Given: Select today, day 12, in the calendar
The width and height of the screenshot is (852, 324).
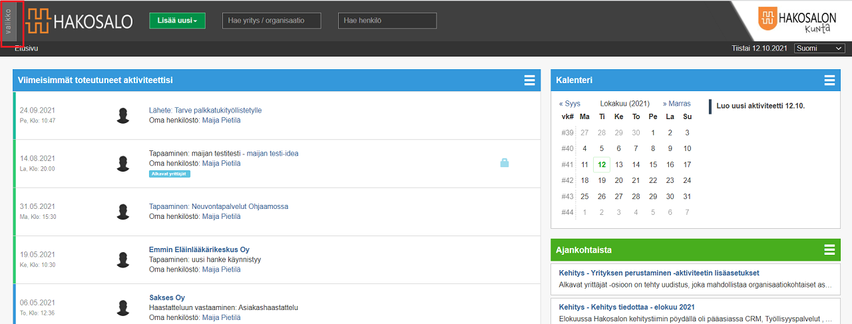Looking at the screenshot, I should [602, 164].
